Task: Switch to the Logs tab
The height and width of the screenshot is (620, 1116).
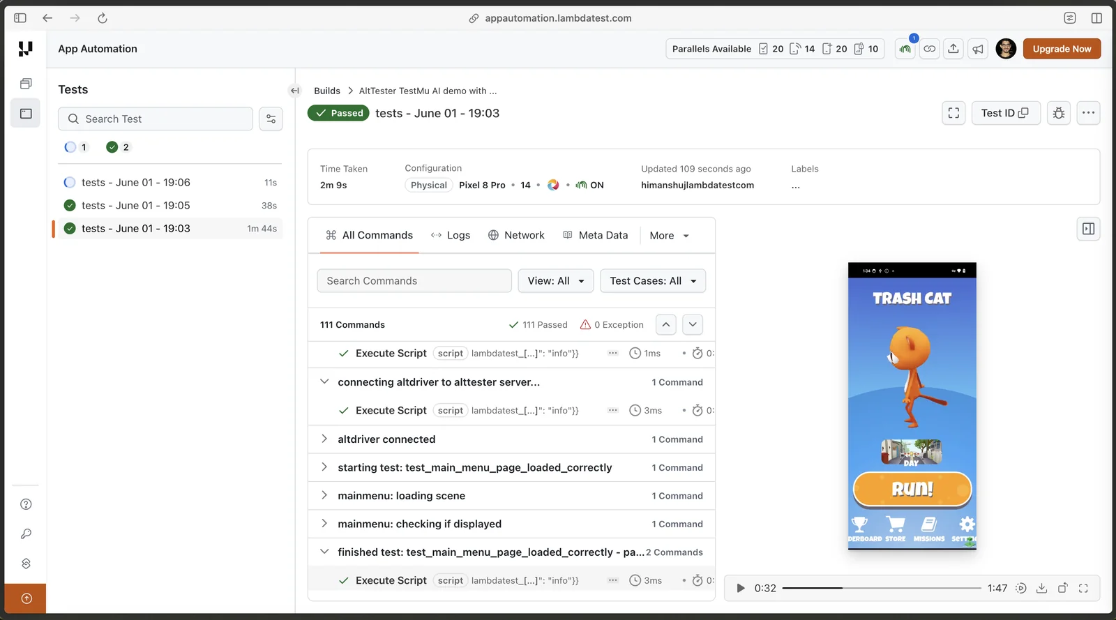Action: [x=451, y=235]
